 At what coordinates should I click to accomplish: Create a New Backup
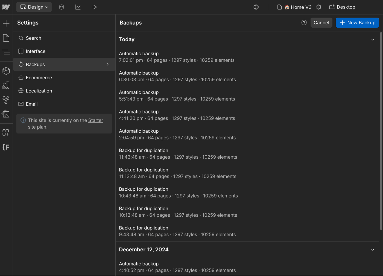pos(357,23)
